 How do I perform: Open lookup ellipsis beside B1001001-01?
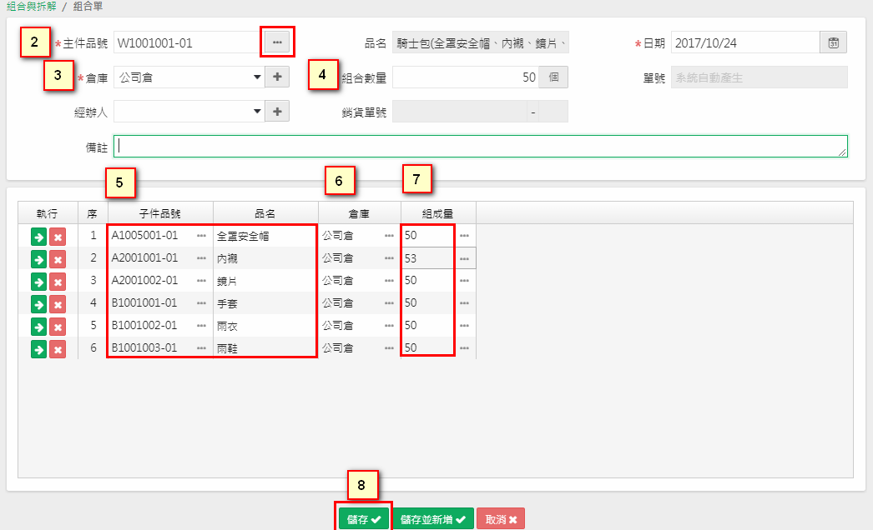pyautogui.click(x=201, y=303)
